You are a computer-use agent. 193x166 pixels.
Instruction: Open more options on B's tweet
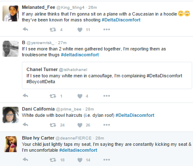[107, 96]
